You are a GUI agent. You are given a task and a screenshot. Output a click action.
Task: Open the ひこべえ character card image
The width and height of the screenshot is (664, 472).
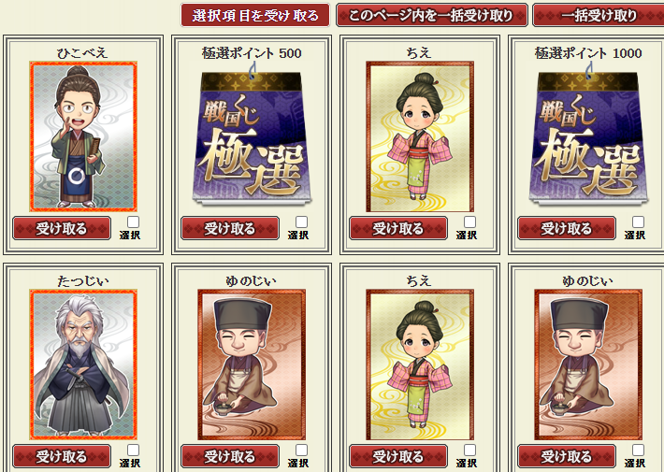[x=83, y=136]
